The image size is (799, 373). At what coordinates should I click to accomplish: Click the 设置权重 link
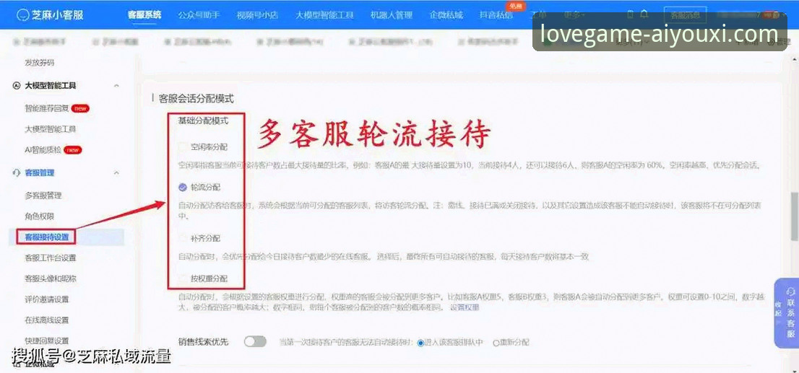point(465,307)
